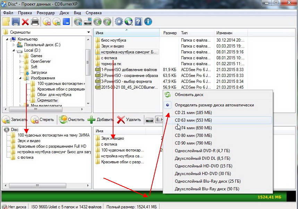The width and height of the screenshot is (298, 209).
Task: Click the no-disc icon in status bar
Action: click(x=5, y=207)
